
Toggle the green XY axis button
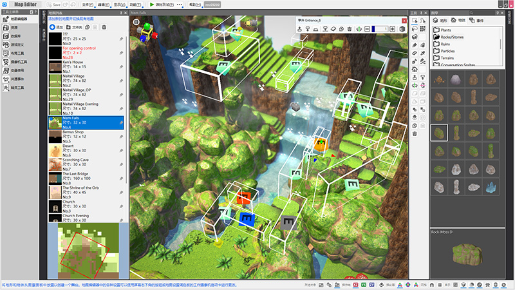[363, 284]
